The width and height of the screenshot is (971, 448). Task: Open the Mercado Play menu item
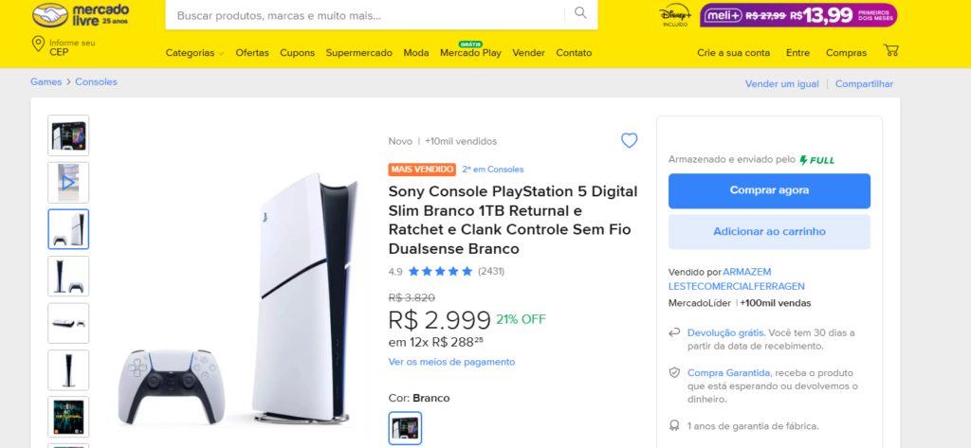click(470, 53)
